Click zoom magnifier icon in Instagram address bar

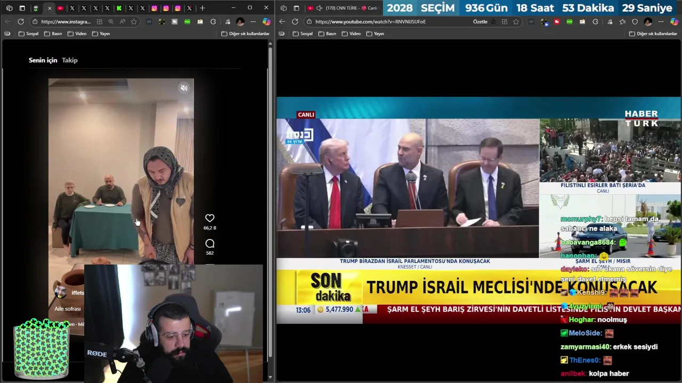point(111,22)
